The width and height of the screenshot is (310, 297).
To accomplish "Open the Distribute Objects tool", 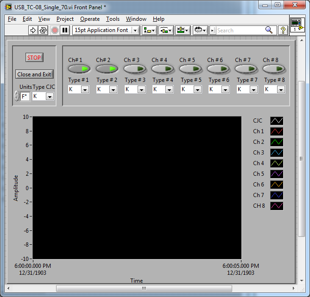I will [166, 30].
